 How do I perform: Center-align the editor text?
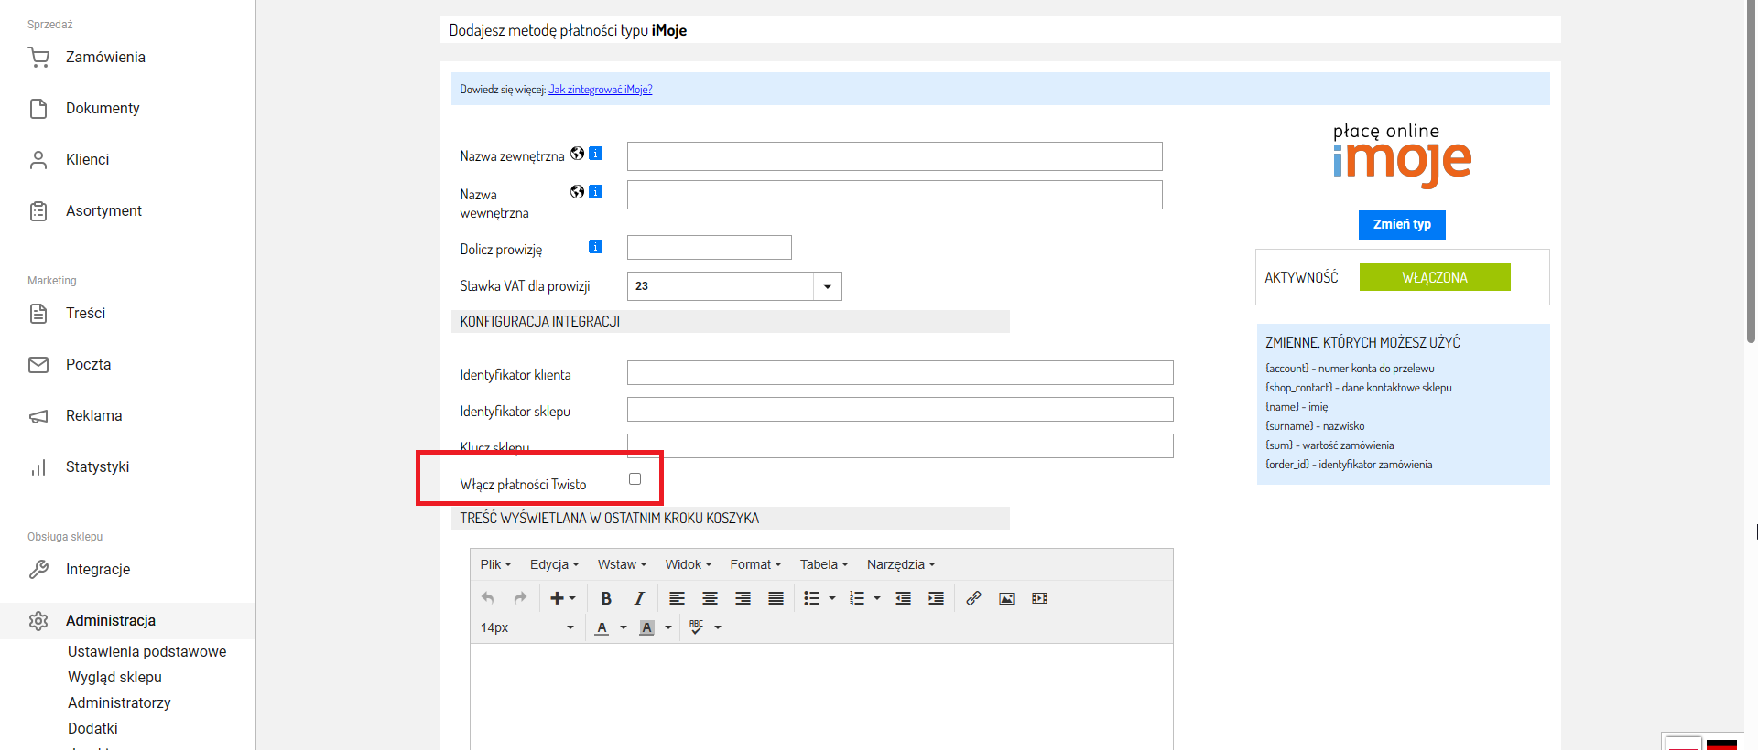pyautogui.click(x=711, y=598)
